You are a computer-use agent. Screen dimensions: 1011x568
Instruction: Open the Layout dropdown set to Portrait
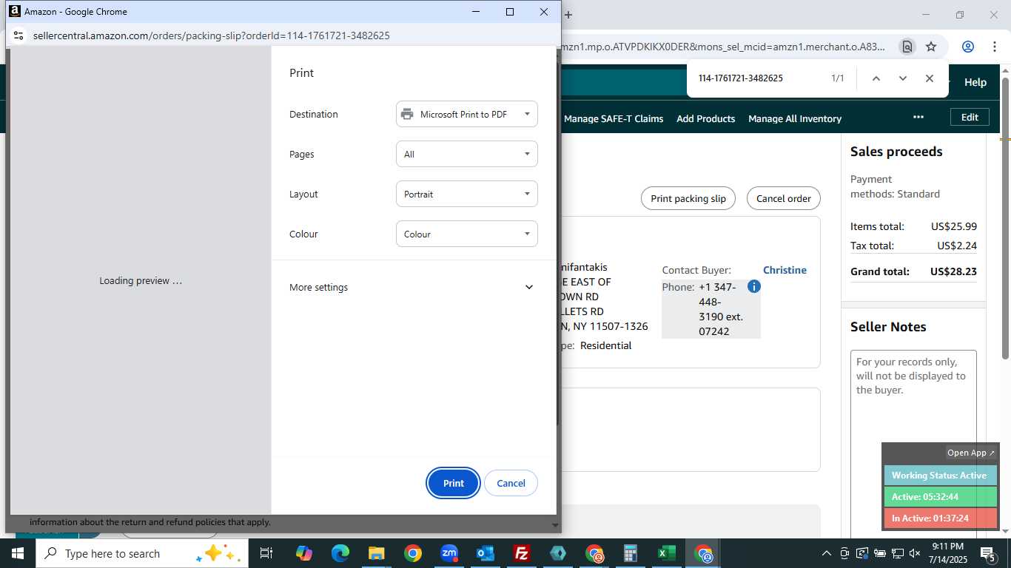pyautogui.click(x=467, y=194)
